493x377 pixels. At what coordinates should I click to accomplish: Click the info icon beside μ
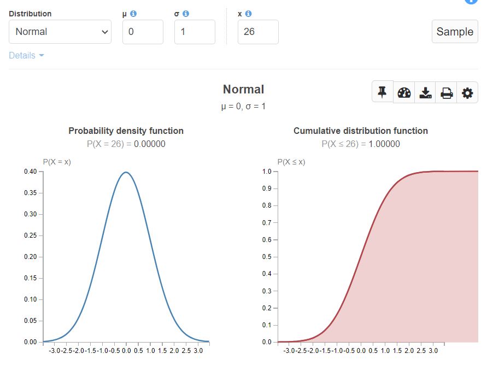coord(133,14)
